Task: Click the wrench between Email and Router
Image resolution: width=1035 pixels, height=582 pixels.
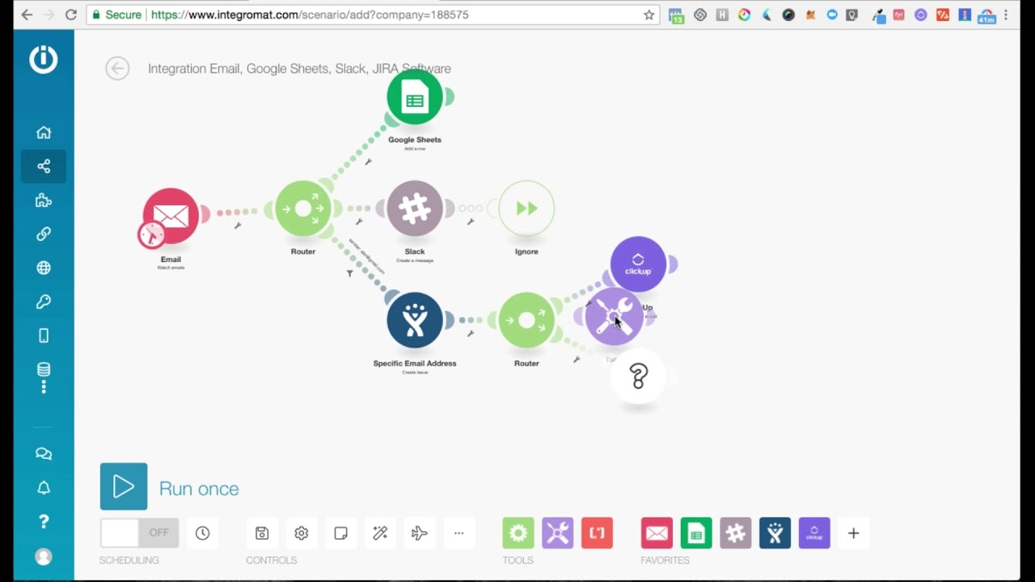Action: coord(238,225)
